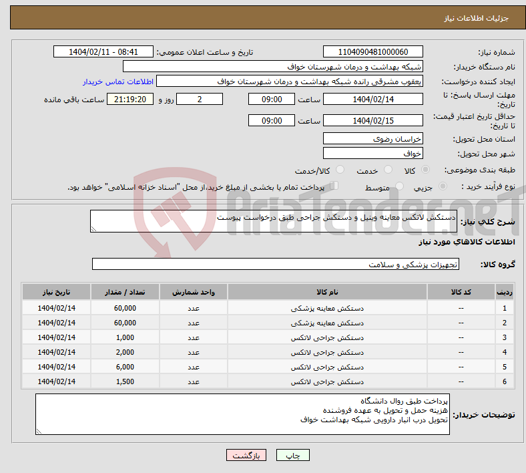The image size is (526, 473).
Task: Click the need date in row 4
Action: pos(56,352)
